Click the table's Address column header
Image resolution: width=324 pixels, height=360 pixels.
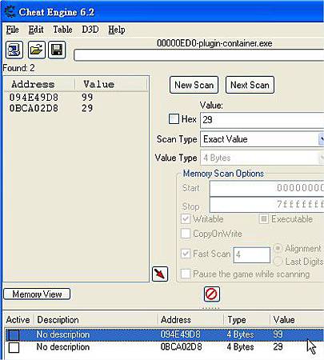(x=176, y=320)
